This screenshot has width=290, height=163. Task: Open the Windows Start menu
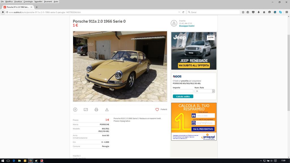click(3, 161)
